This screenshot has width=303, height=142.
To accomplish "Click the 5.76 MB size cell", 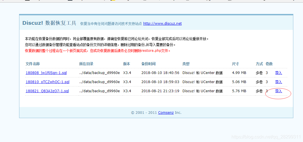I will point(239,91).
